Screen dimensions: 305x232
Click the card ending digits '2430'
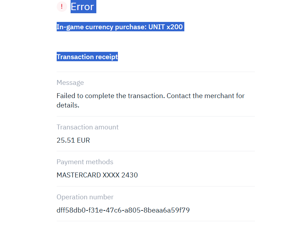[x=130, y=175]
